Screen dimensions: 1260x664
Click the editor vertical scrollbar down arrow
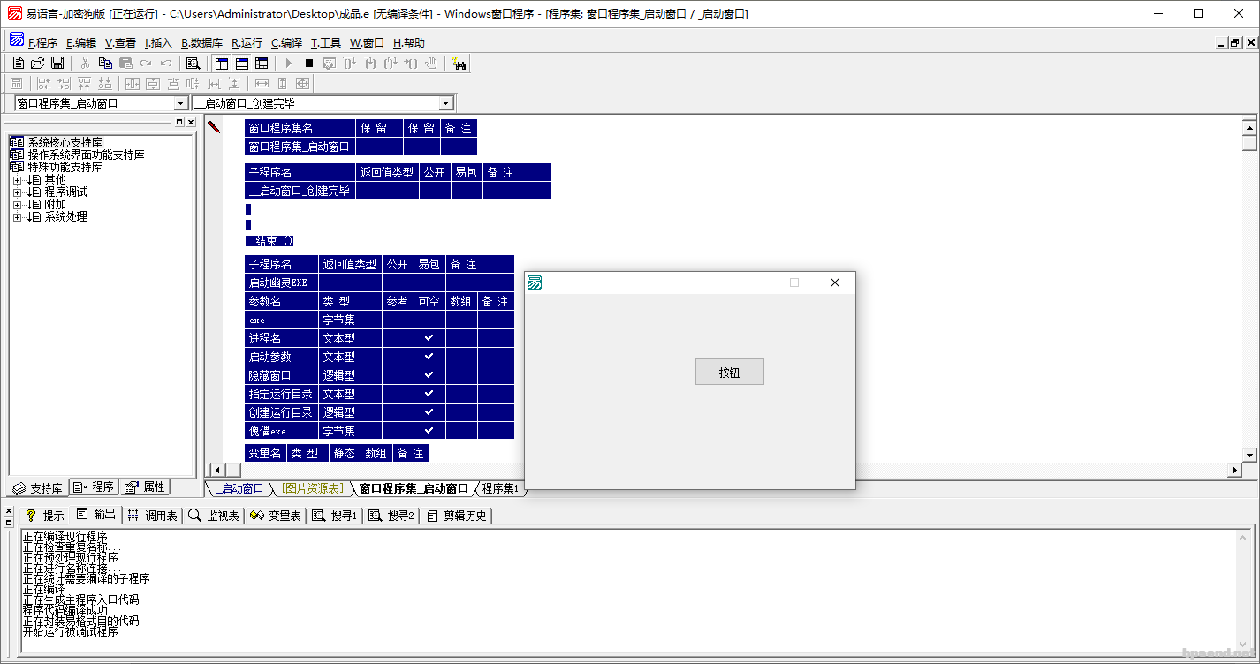coord(1249,455)
